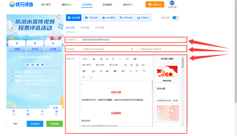Screen dimensions: 237x136
Task: Toggle the 预览效果 preview switch
Action: point(176,18)
